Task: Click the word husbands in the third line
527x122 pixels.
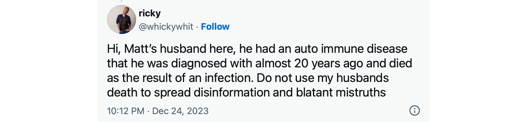Action: pos(362,78)
